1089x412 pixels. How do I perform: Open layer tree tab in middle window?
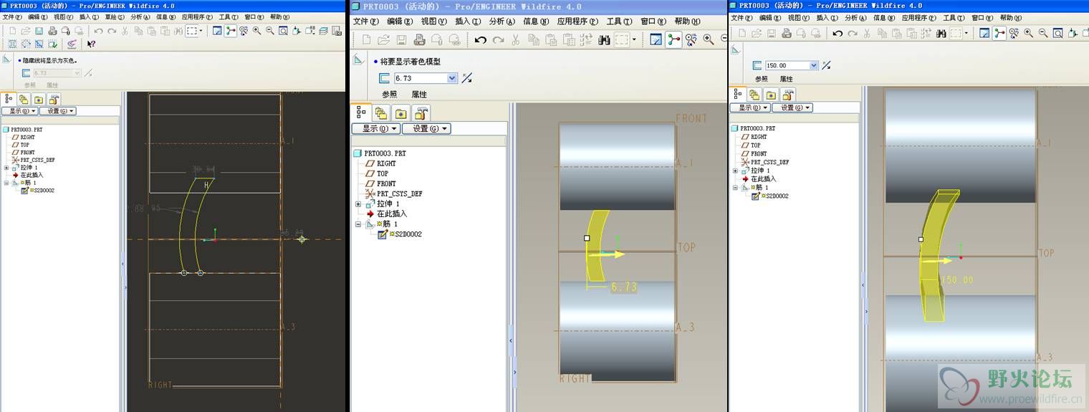[x=381, y=112]
